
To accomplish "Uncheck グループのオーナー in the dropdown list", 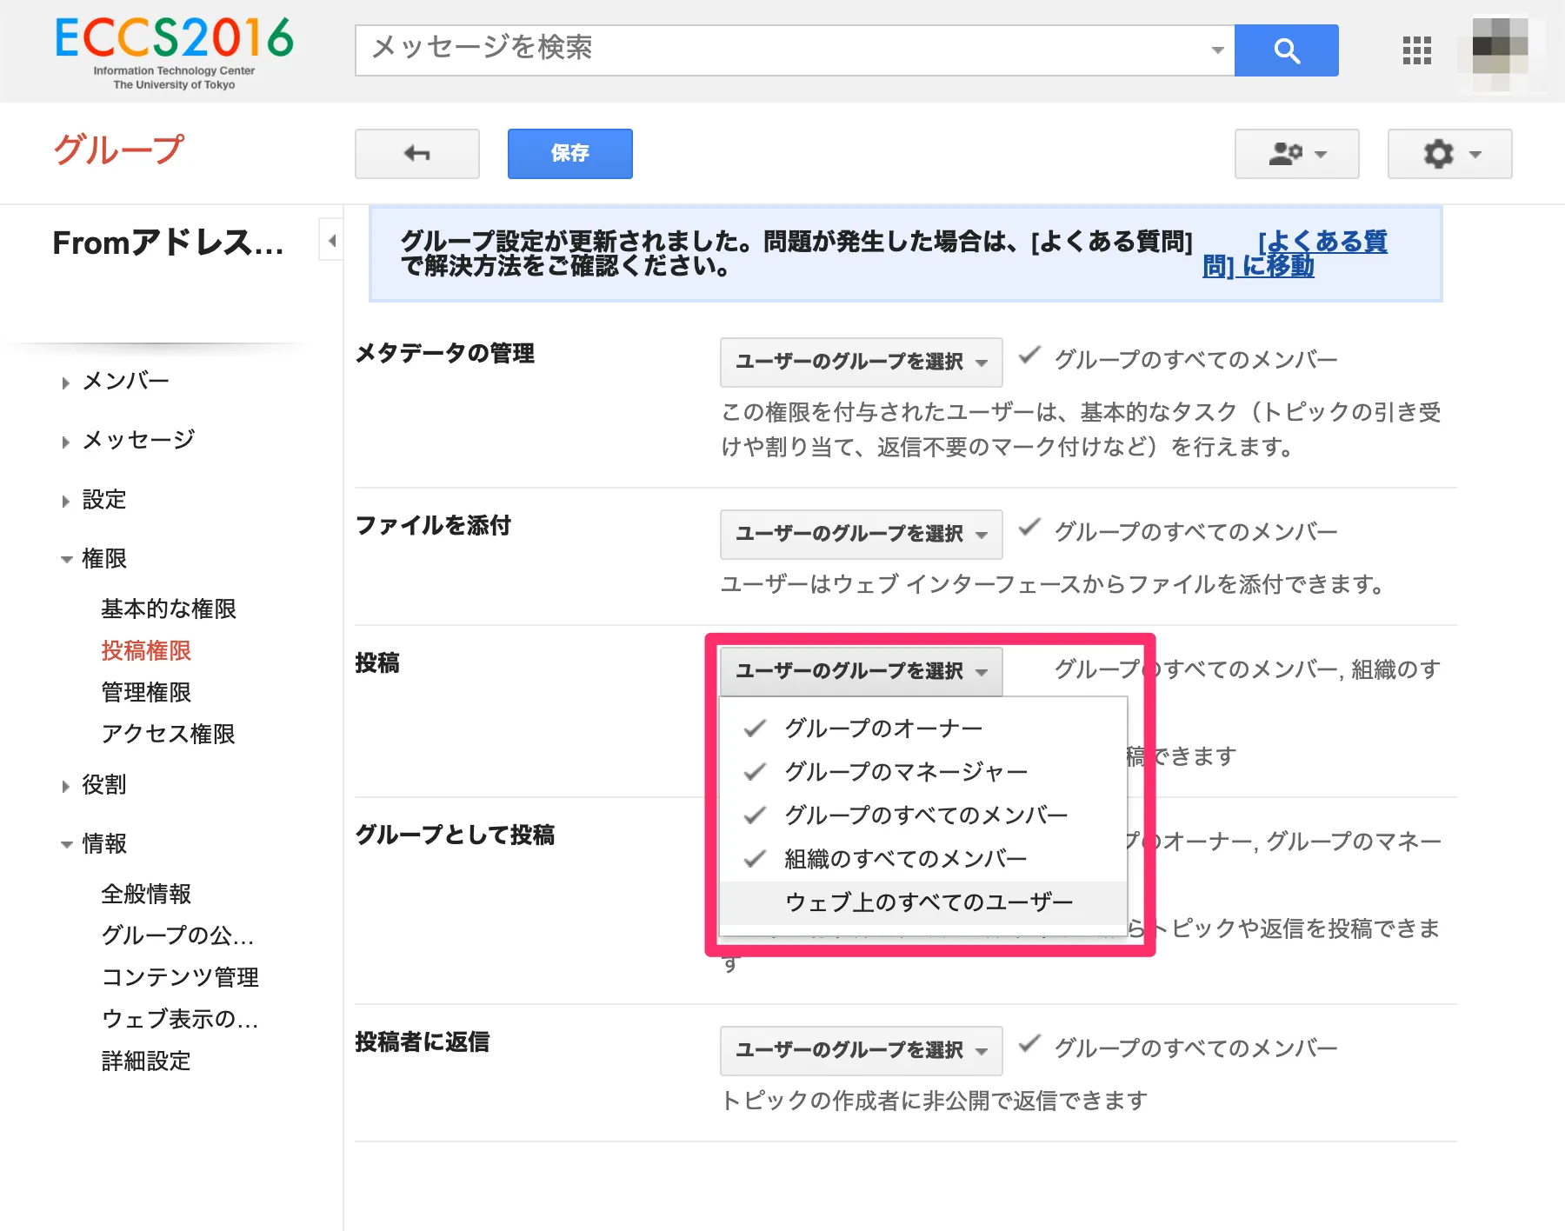I will tap(882, 728).
